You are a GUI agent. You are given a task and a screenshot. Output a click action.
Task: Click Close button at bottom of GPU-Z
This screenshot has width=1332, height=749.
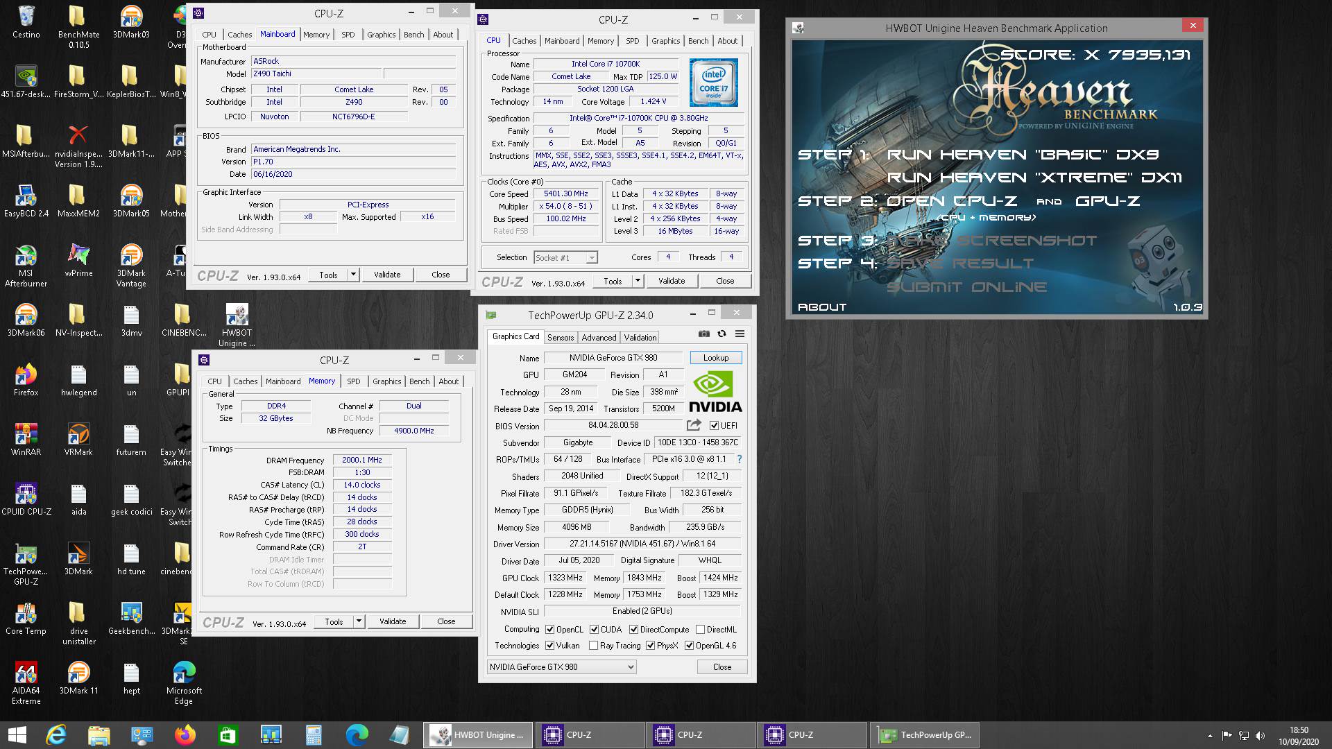[x=722, y=667]
